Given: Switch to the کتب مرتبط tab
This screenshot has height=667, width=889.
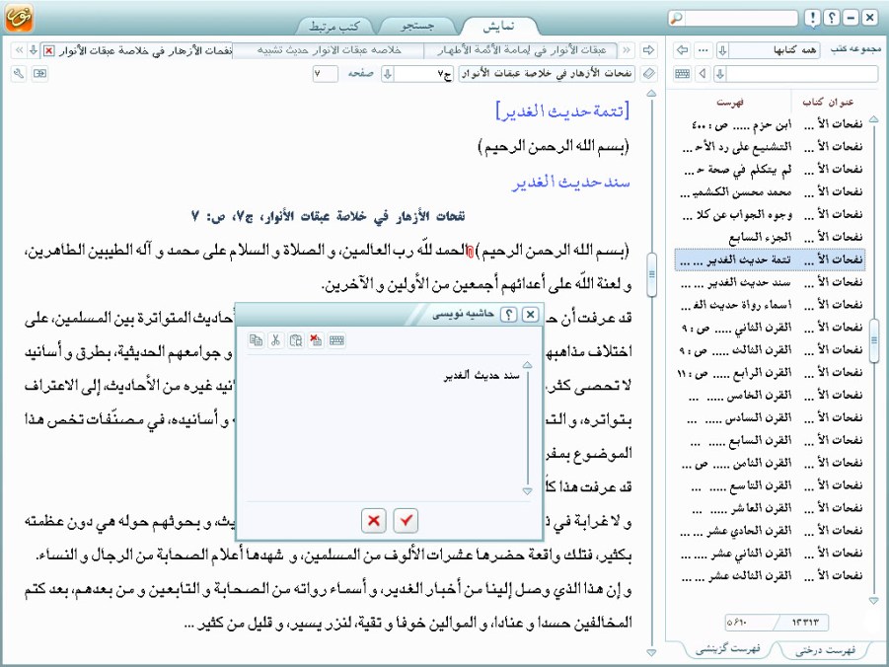Looking at the screenshot, I should pyautogui.click(x=334, y=26).
